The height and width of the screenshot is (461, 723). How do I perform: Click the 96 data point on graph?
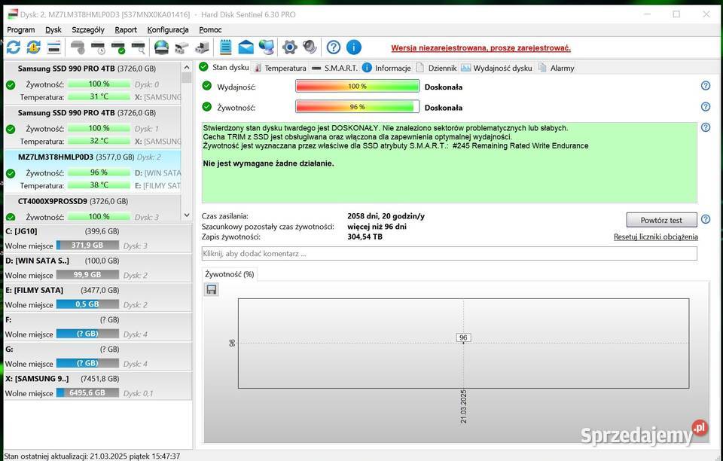pos(463,338)
